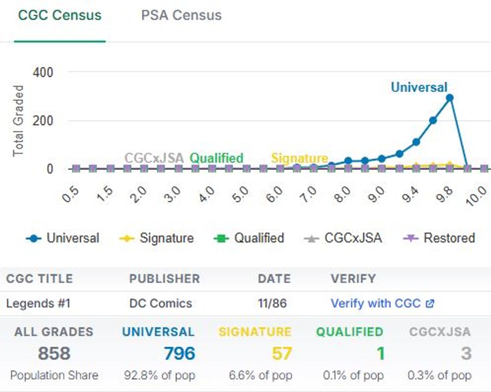Open the Verify with CGC link
This screenshot has height=392, width=491.
(x=376, y=303)
